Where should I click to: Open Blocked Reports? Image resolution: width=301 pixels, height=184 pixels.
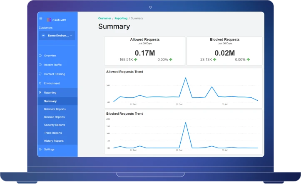pyautogui.click(x=54, y=117)
